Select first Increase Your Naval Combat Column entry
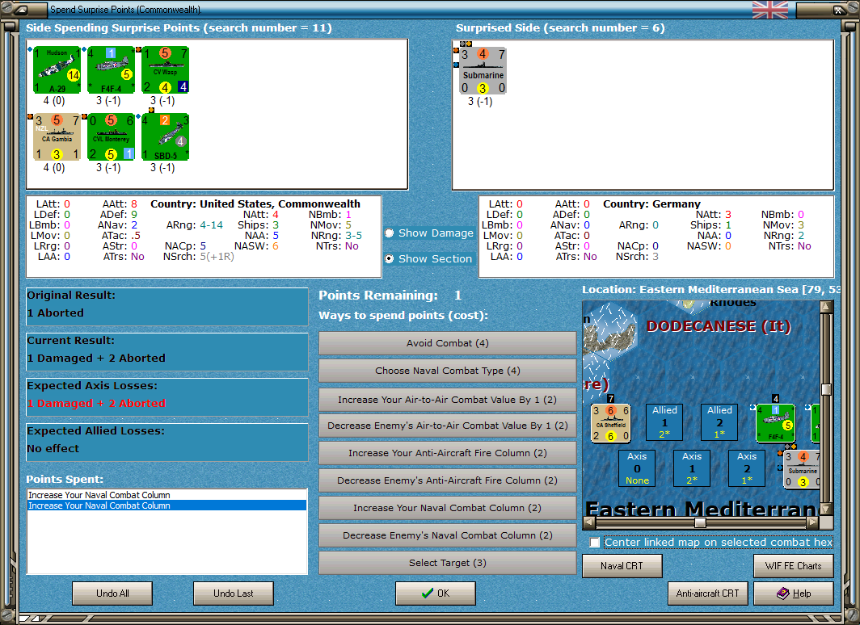The image size is (860, 625). coord(167,495)
